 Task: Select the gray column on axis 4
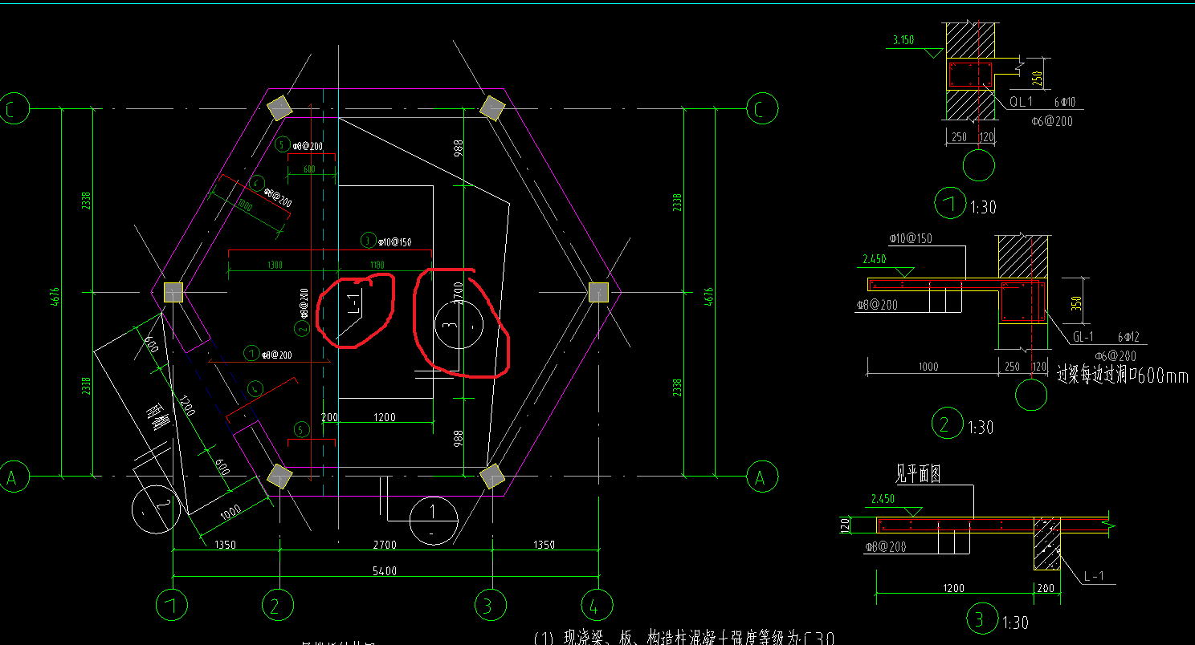pos(597,292)
